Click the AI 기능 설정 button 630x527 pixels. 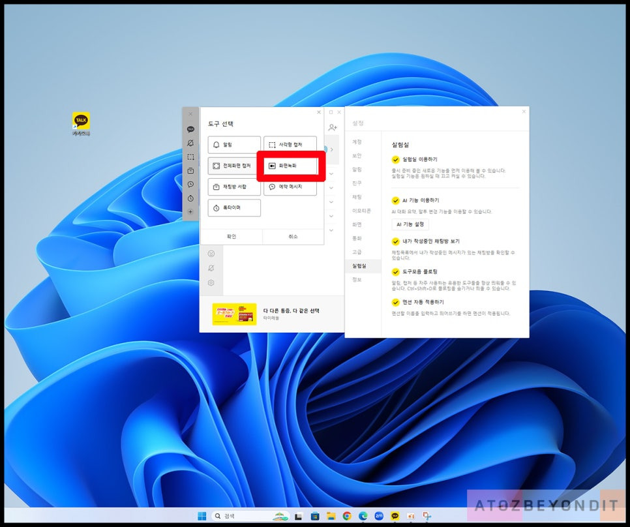(410, 224)
